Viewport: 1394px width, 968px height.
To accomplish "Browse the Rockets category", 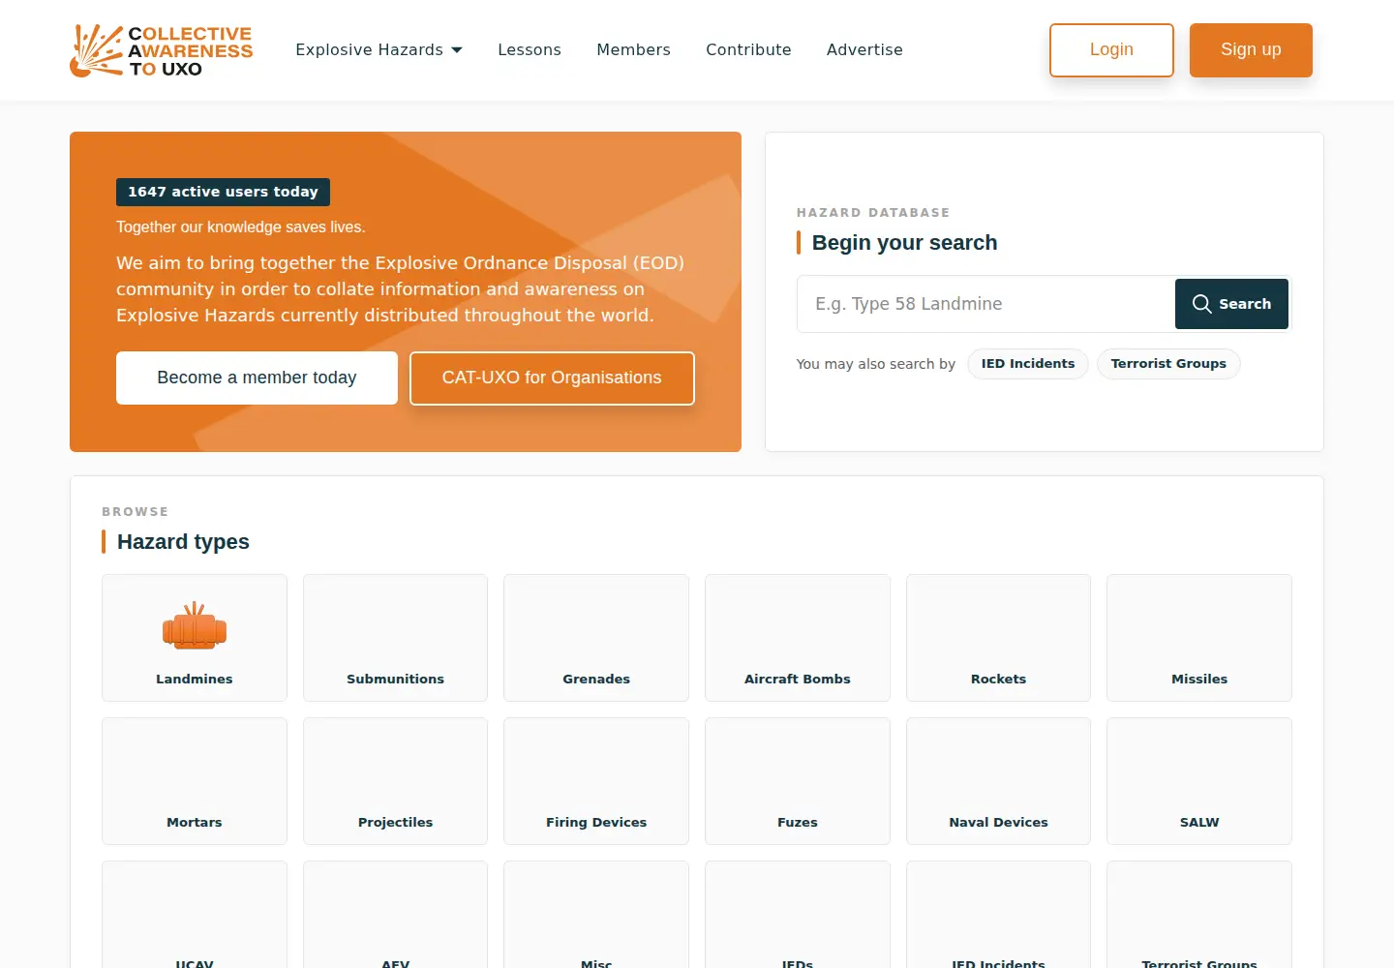I will click(x=998, y=638).
